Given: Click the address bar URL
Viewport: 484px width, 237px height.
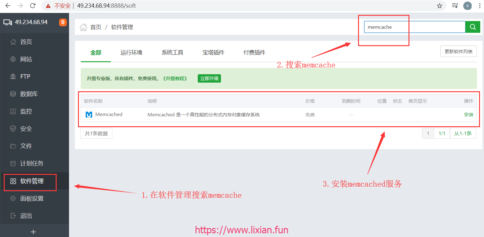Looking at the screenshot, I should coord(106,6).
